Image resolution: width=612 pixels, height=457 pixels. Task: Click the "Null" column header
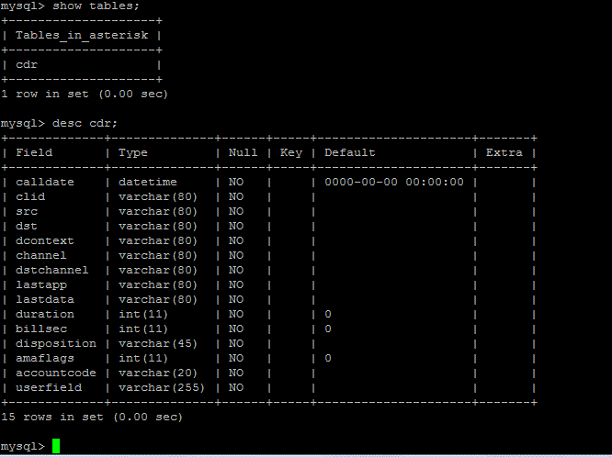pyautogui.click(x=244, y=152)
